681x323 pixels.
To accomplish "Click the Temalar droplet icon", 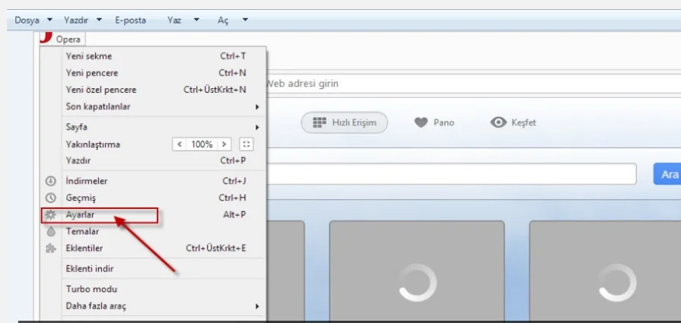I will pos(51,232).
